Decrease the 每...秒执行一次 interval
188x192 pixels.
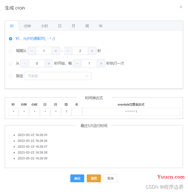coord(77,64)
